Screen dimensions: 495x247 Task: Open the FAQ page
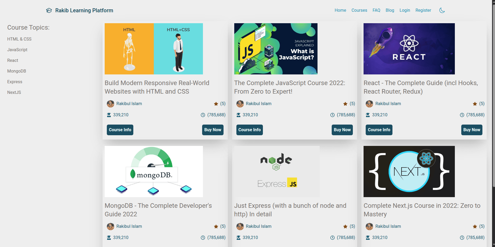376,10
